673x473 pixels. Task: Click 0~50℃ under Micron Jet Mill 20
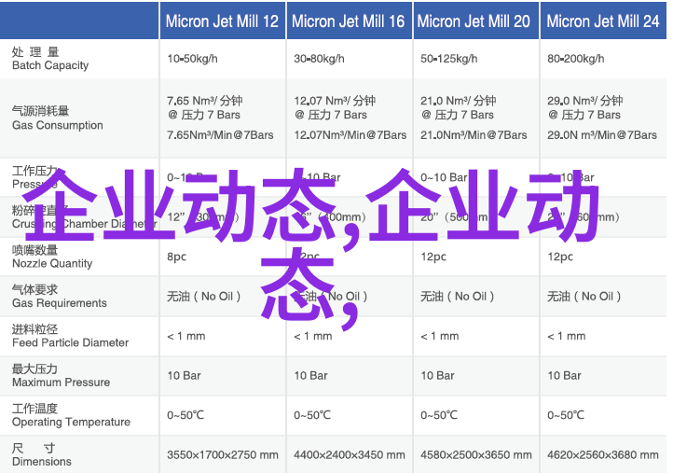(439, 415)
